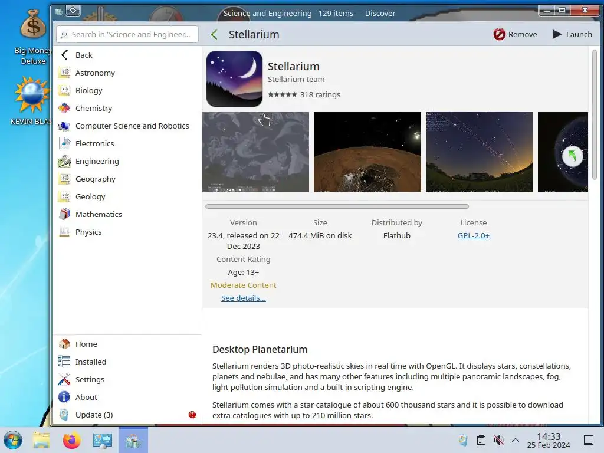The width and height of the screenshot is (604, 453).
Task: Click the Settings tools icon
Action: pyautogui.click(x=64, y=379)
